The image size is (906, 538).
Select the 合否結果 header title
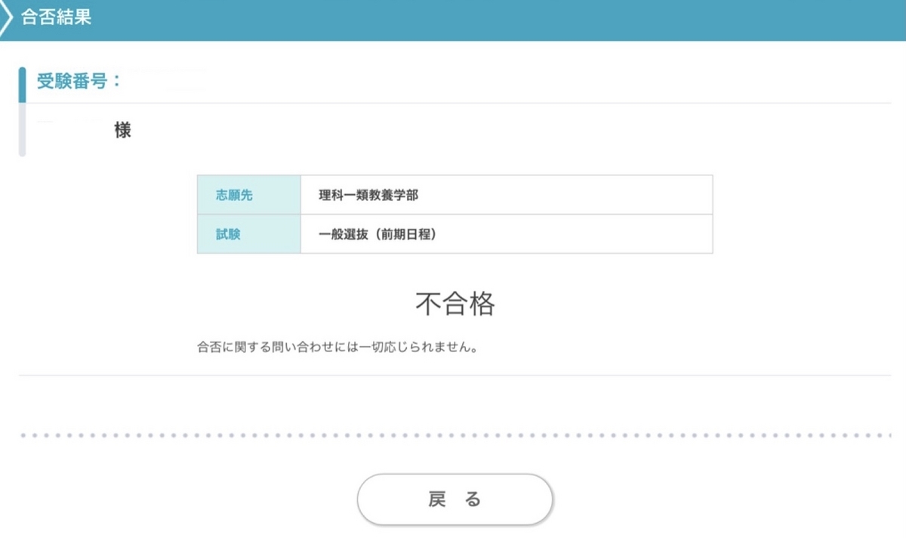point(57,18)
